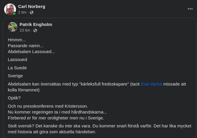Click the "Optik?" text line
Viewport: 197px width, 138px height.
[x=14, y=98]
